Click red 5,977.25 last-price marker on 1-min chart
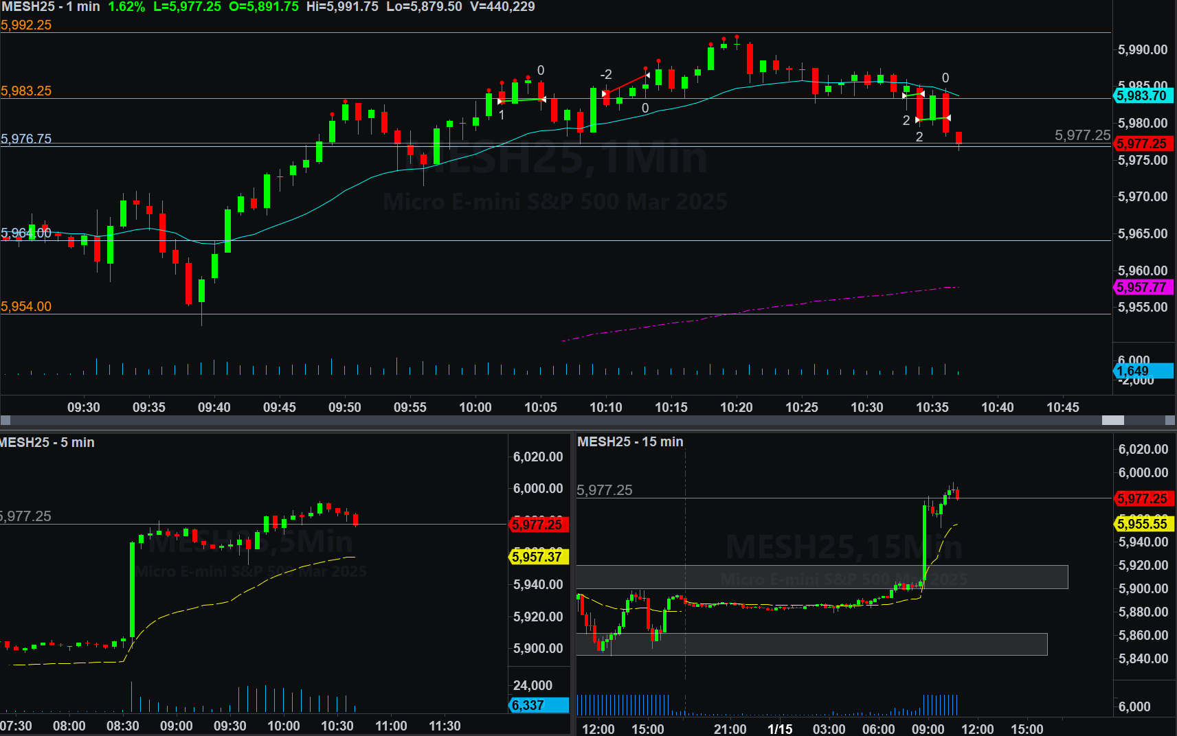 click(1142, 143)
